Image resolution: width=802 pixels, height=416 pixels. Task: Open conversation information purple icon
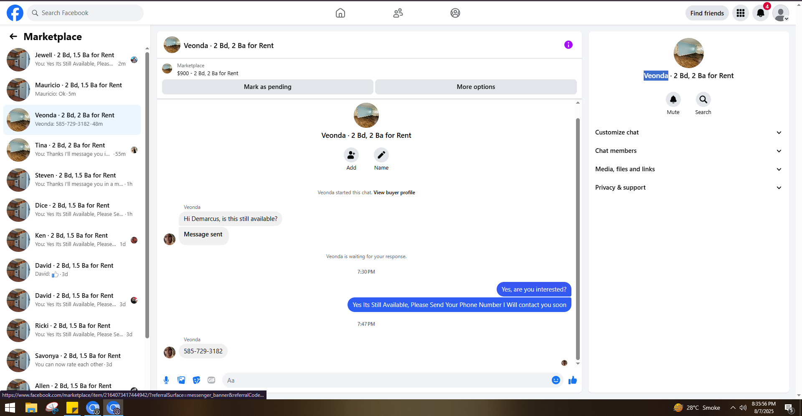click(x=569, y=45)
